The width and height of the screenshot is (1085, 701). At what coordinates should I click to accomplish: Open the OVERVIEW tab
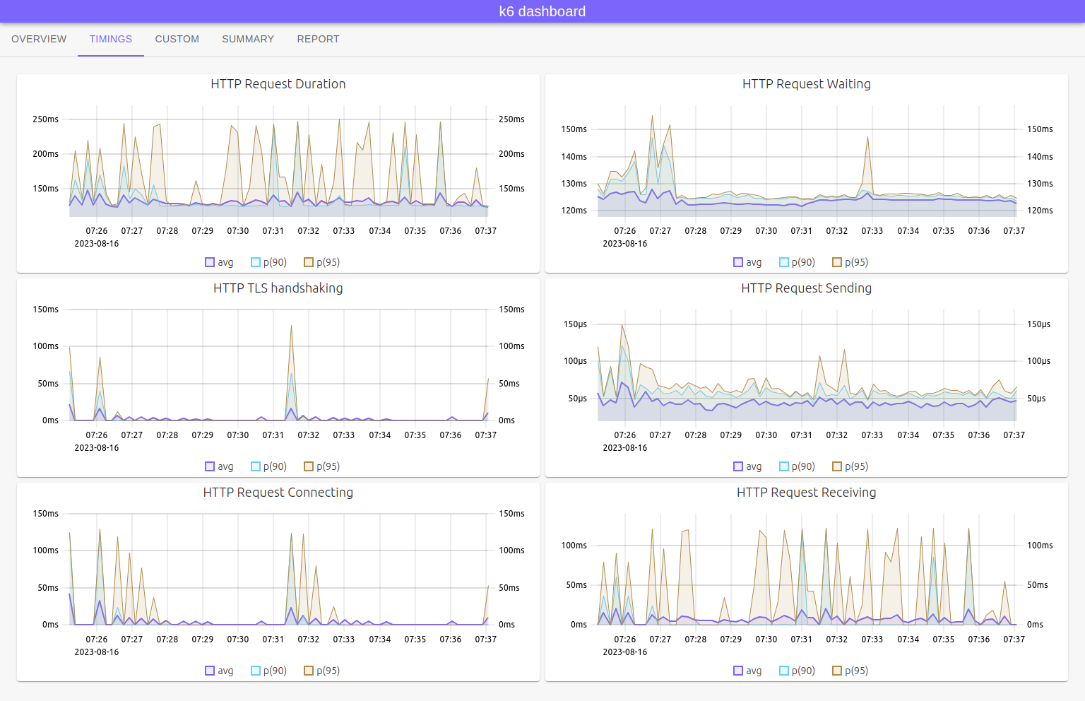pos(39,39)
